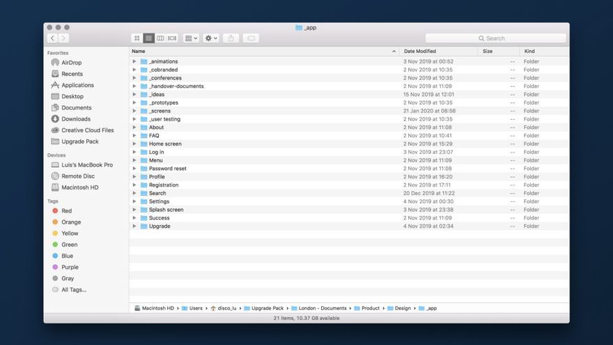This screenshot has height=345, width=613.
Task: Go forward with the right arrow
Action: pyautogui.click(x=63, y=38)
